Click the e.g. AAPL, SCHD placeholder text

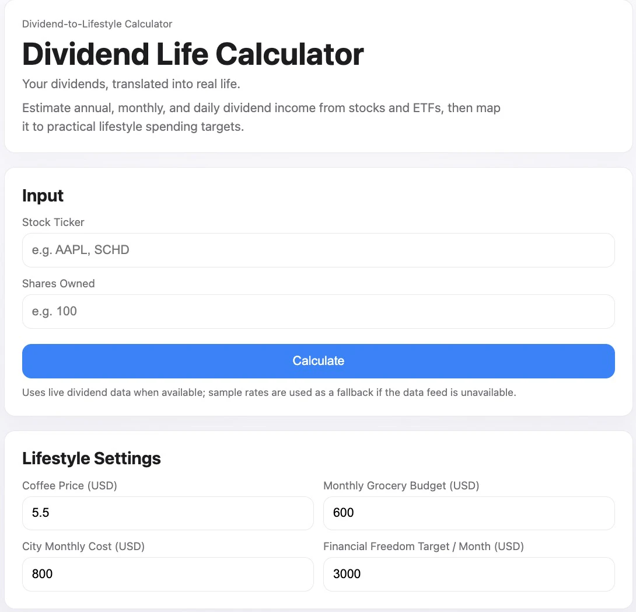[80, 249]
